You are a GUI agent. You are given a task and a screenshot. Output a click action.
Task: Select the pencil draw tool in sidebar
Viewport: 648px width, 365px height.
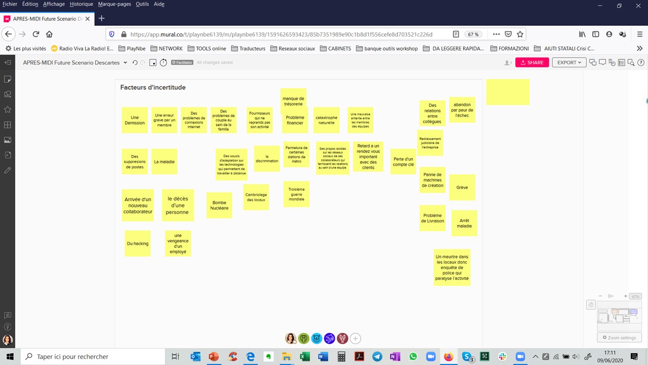[8, 170]
